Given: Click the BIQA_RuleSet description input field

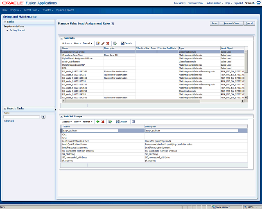Looking at the screenshot, I should tap(192, 131).
